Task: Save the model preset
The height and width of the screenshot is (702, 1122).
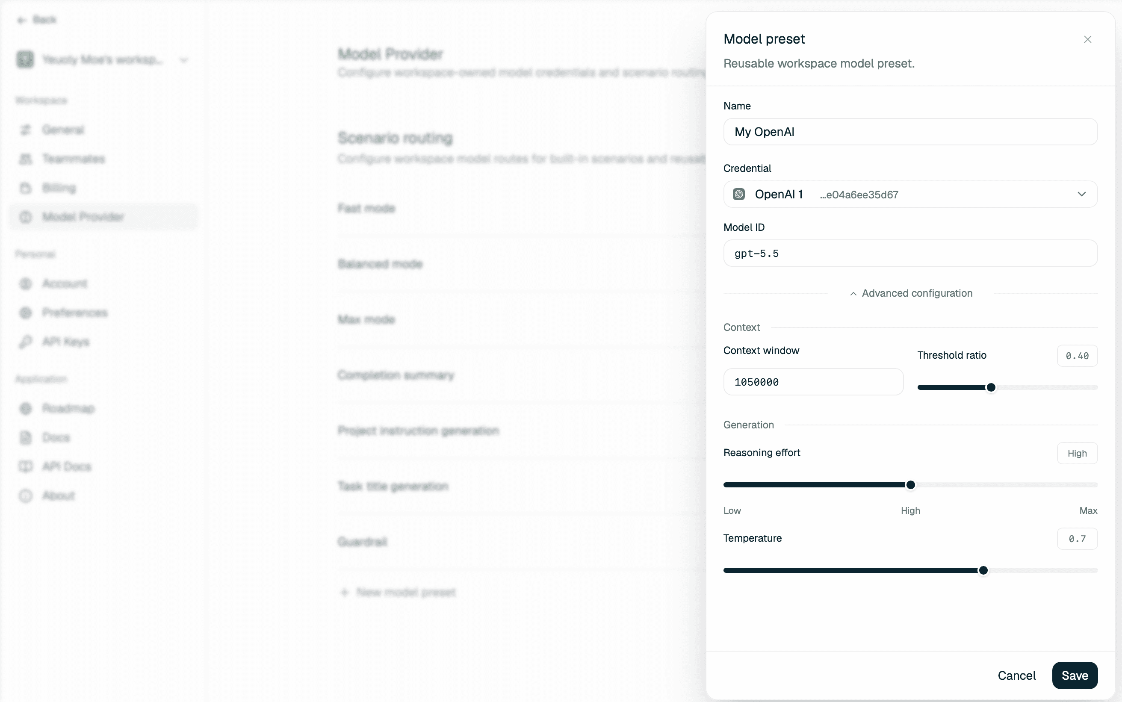Action: (1075, 675)
